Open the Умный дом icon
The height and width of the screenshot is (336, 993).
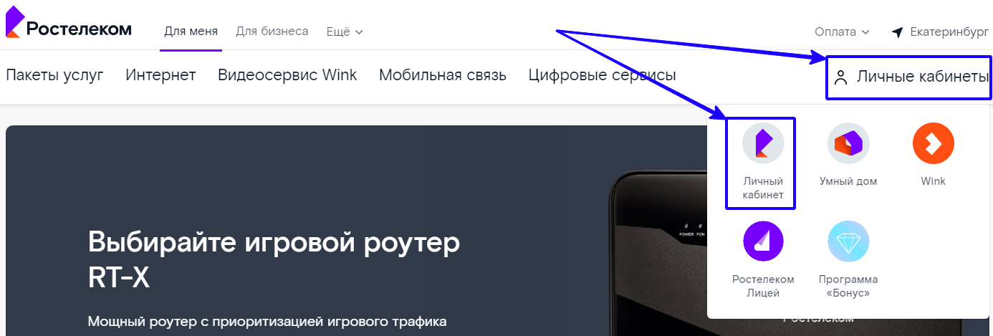point(848,143)
